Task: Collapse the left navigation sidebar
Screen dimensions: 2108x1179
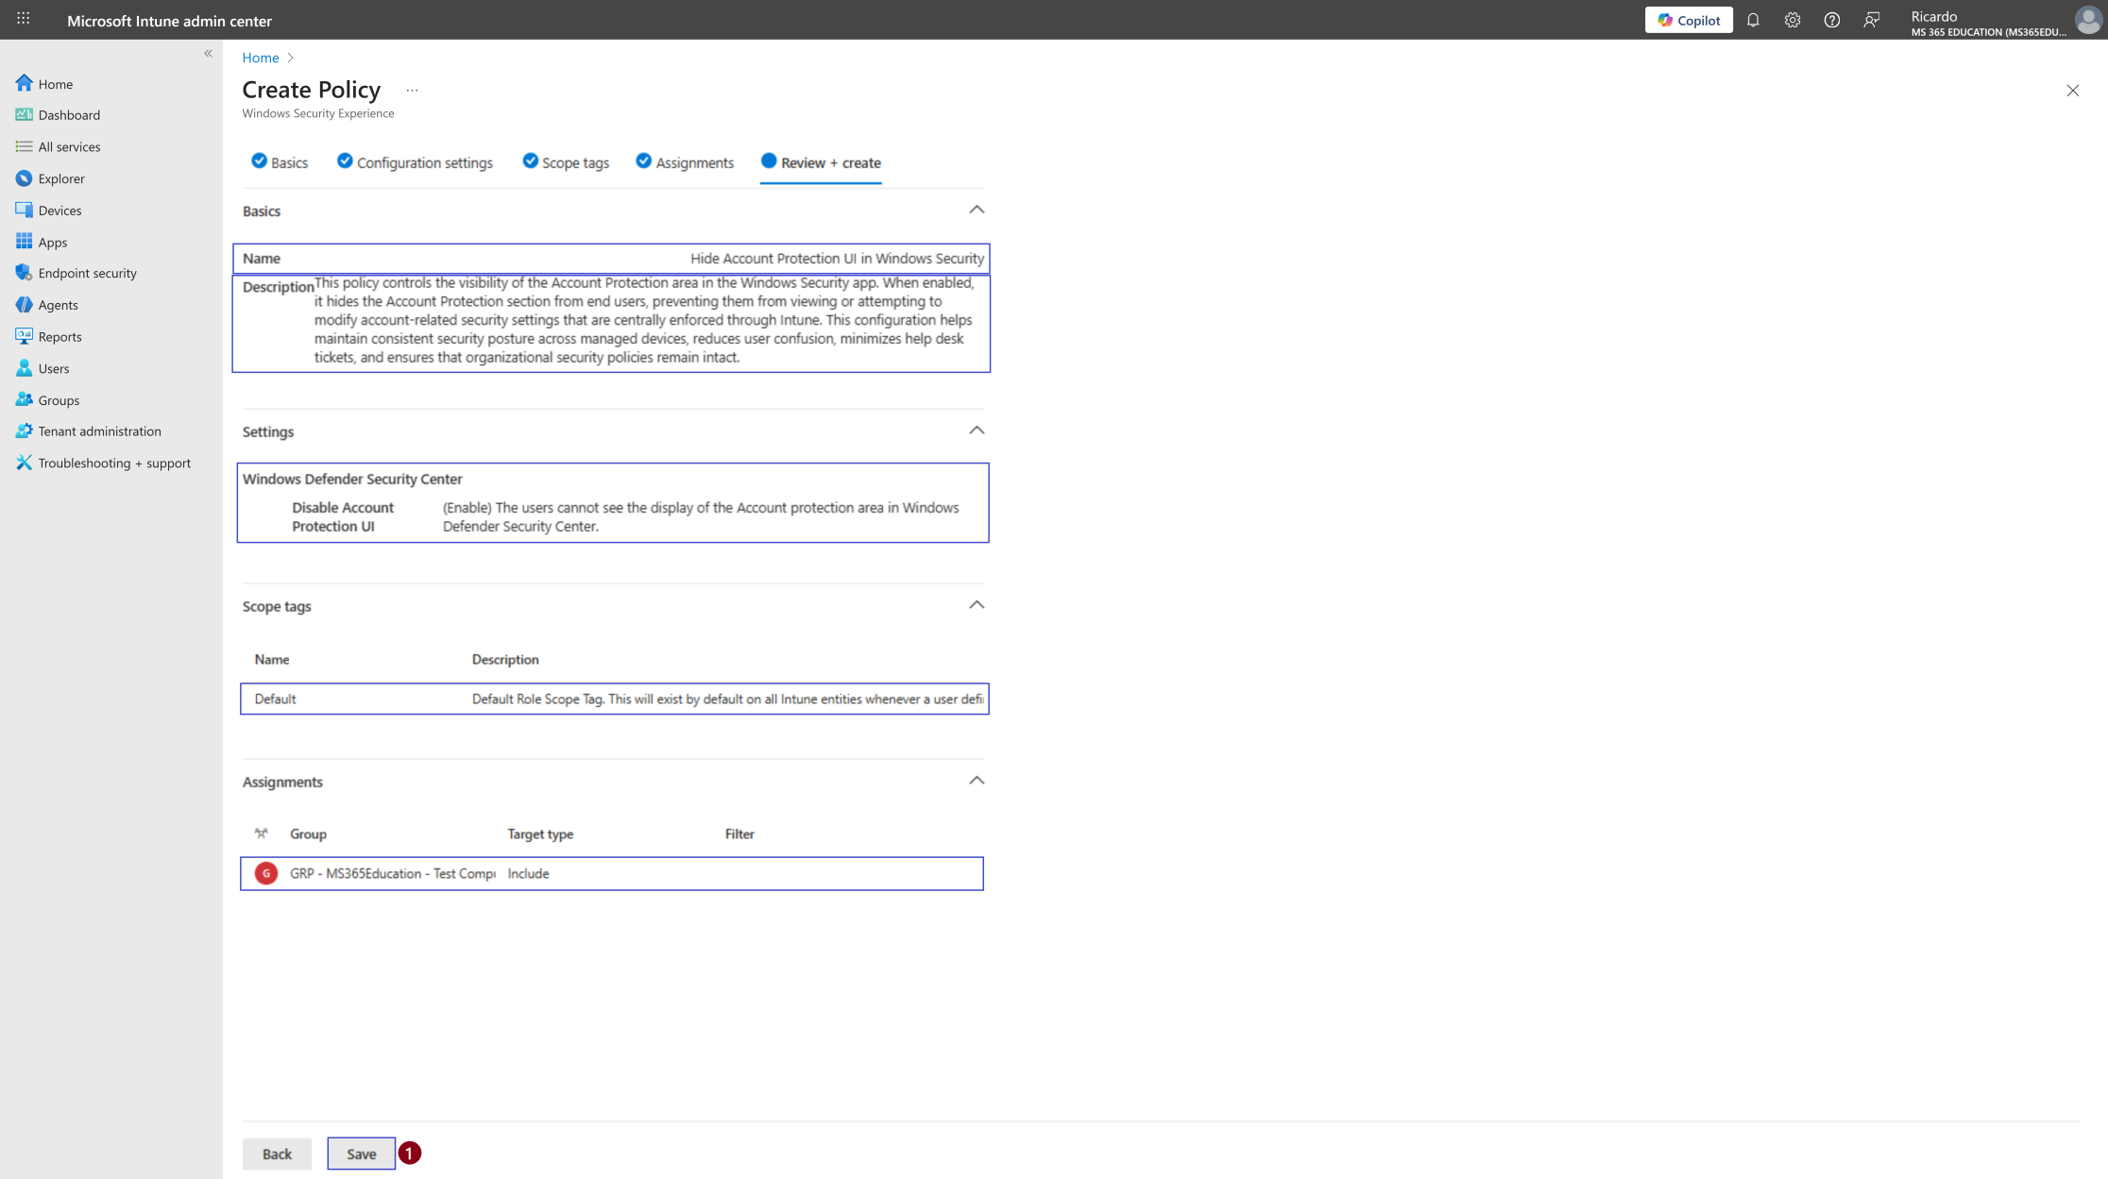Action: click(208, 54)
